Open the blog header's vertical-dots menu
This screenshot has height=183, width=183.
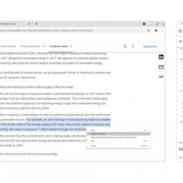[133, 46]
